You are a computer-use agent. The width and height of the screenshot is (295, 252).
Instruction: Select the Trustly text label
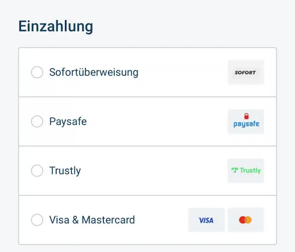tap(65, 171)
